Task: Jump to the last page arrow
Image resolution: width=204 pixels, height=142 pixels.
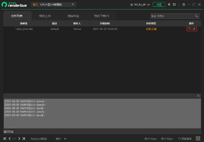Action: click(24, 139)
